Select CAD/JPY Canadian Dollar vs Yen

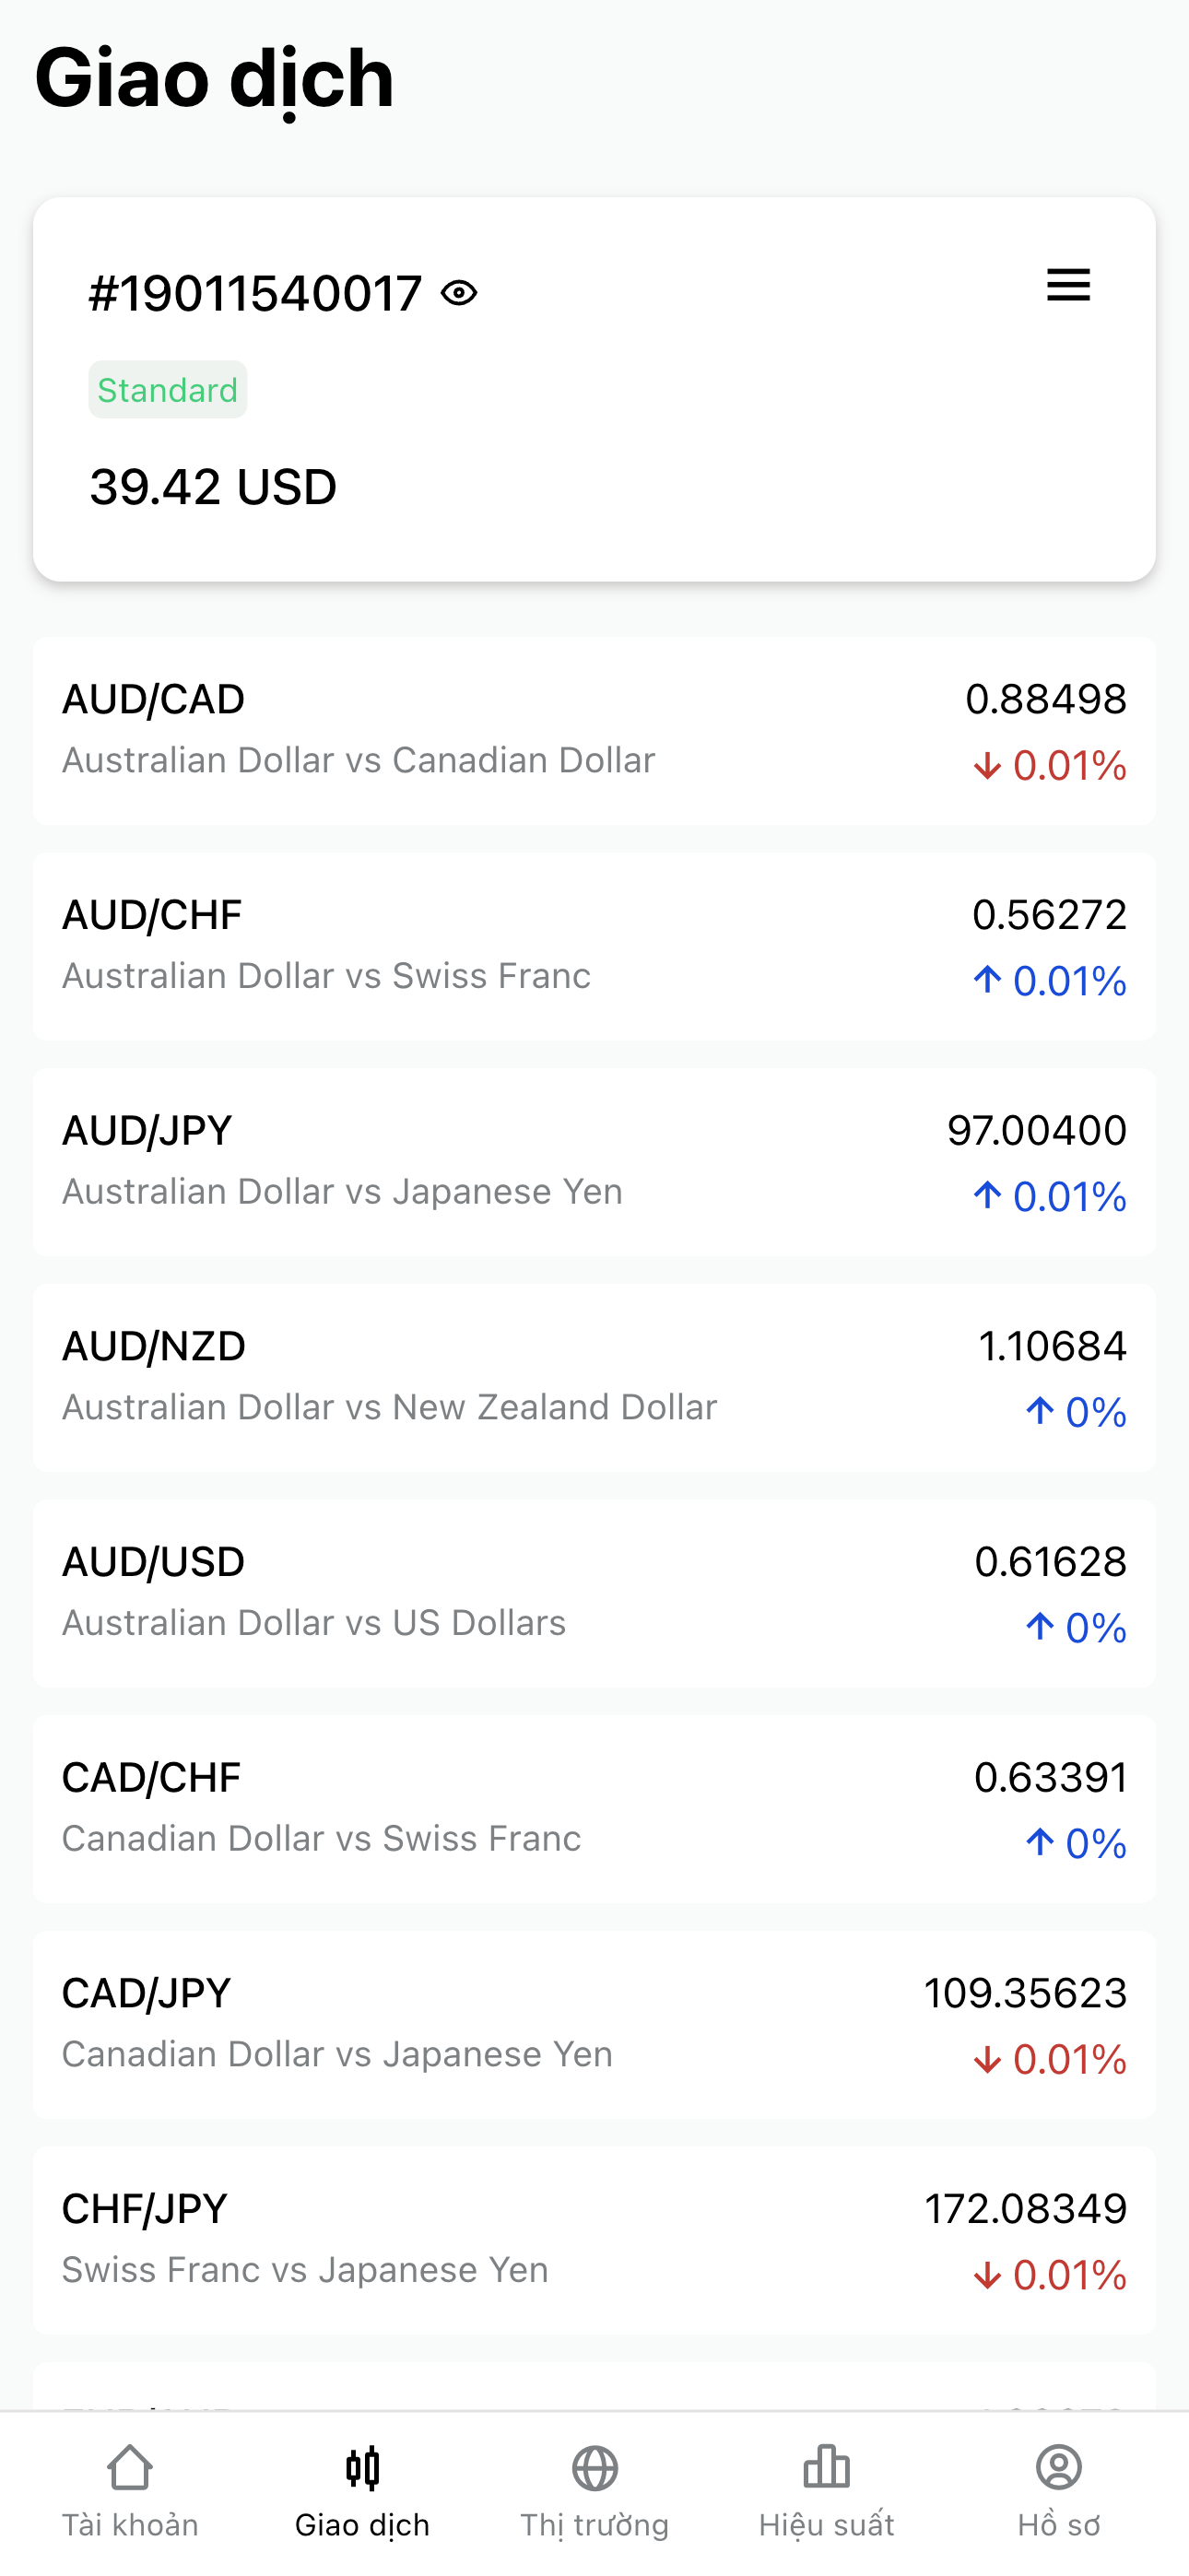click(594, 2025)
